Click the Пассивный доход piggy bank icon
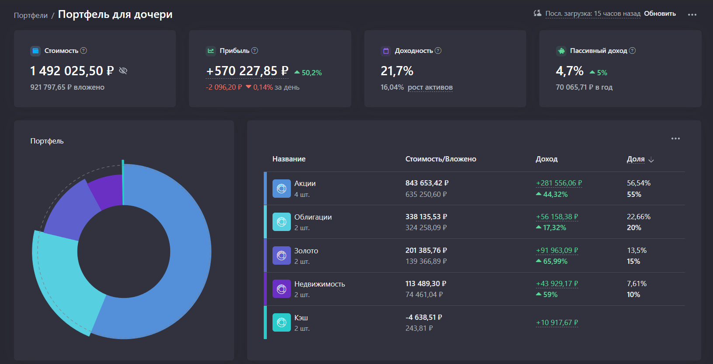 click(561, 51)
